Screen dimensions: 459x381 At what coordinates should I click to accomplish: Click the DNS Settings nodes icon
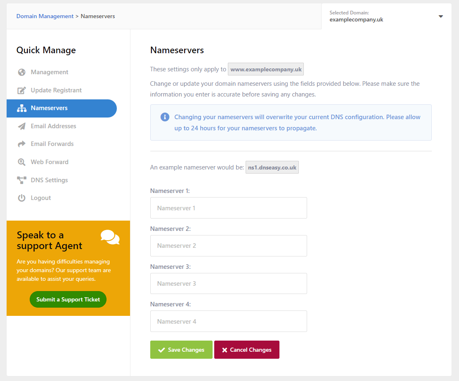21,180
